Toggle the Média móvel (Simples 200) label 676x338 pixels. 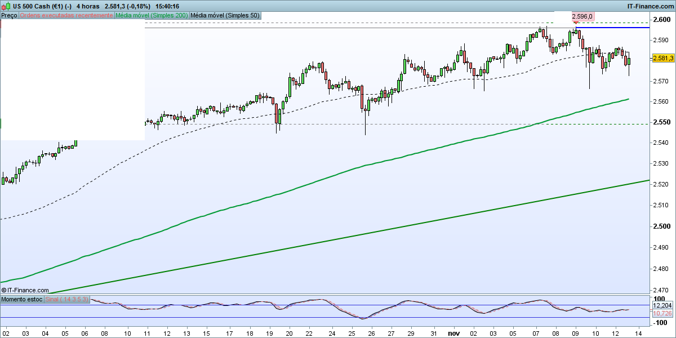click(152, 15)
